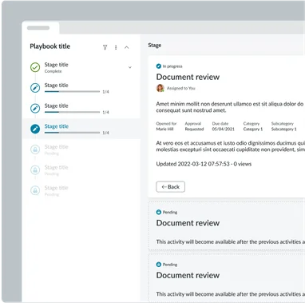
Task: Click the 1/4 count on the highlighted stage row
Action: (105, 133)
